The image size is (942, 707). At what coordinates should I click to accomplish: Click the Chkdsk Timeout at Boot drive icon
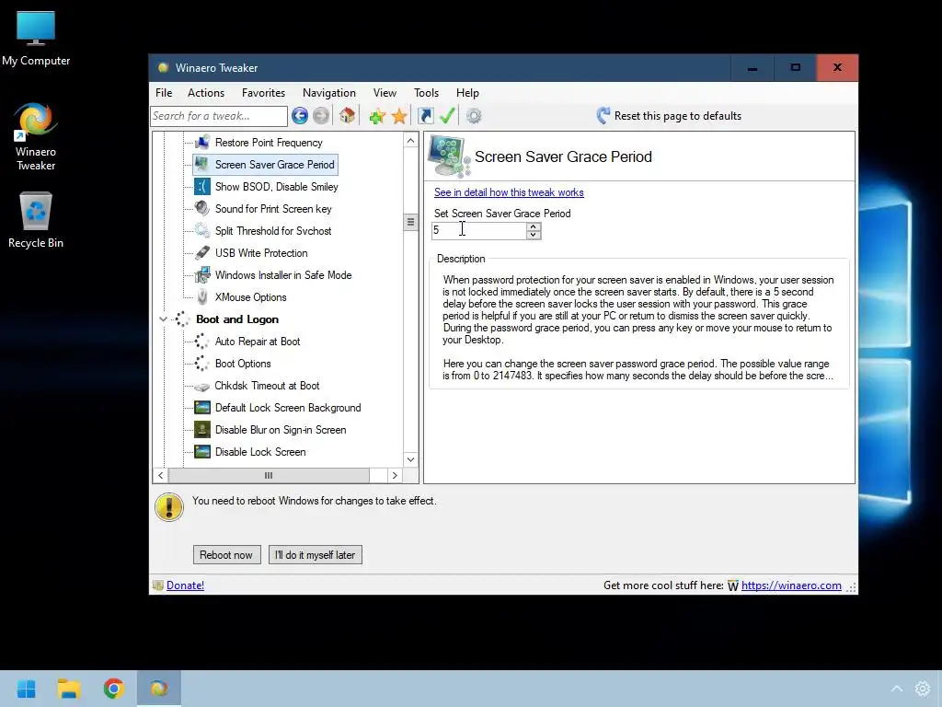point(202,386)
